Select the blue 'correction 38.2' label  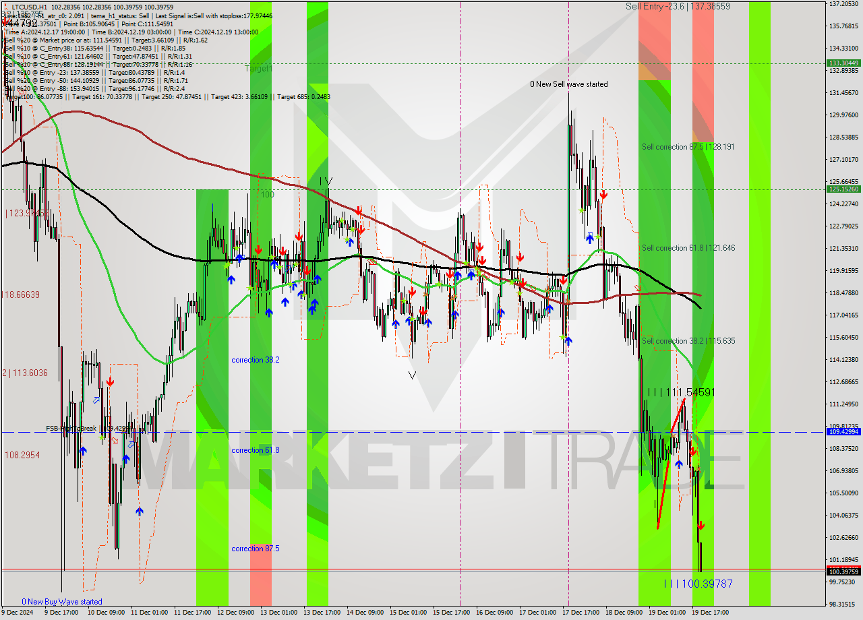point(255,360)
